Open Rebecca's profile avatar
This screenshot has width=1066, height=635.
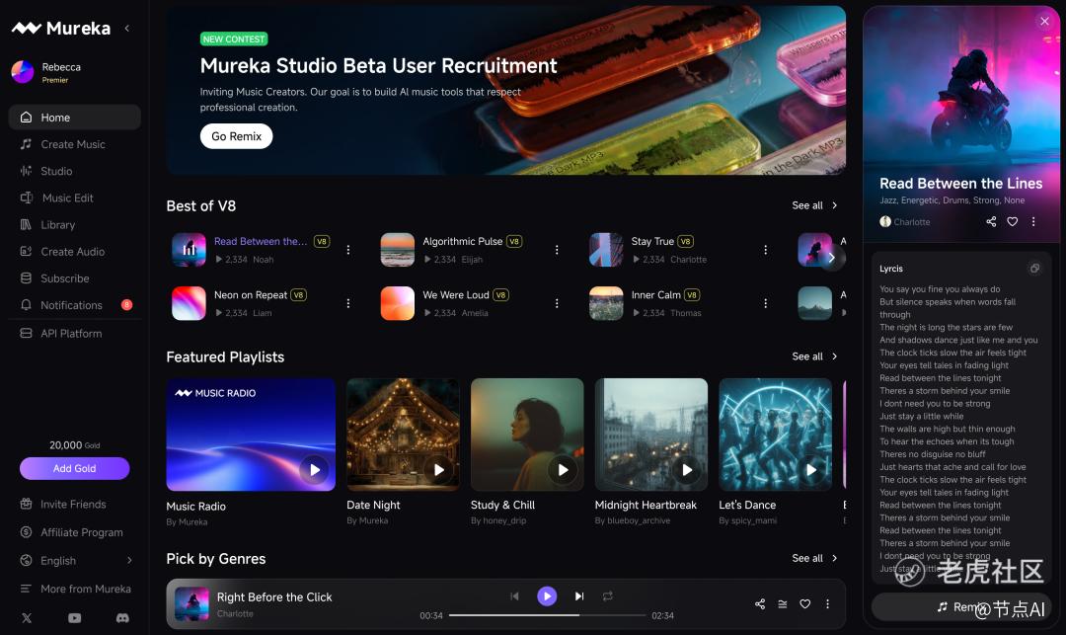(x=23, y=71)
